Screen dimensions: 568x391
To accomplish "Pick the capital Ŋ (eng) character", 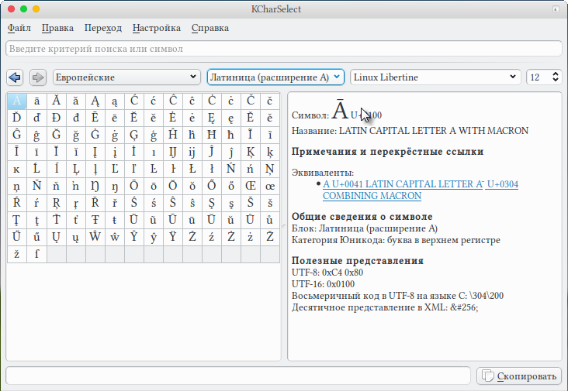I will coord(95,186).
